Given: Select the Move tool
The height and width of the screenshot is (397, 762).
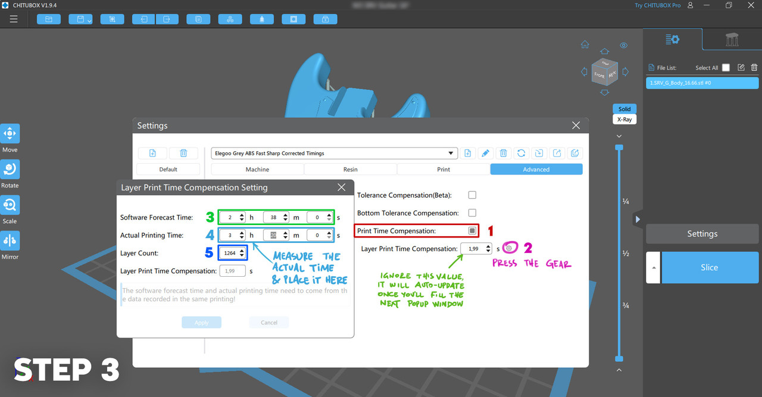Looking at the screenshot, I should point(10,134).
